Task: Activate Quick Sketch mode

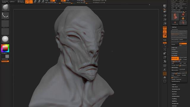Action: [21, 1]
